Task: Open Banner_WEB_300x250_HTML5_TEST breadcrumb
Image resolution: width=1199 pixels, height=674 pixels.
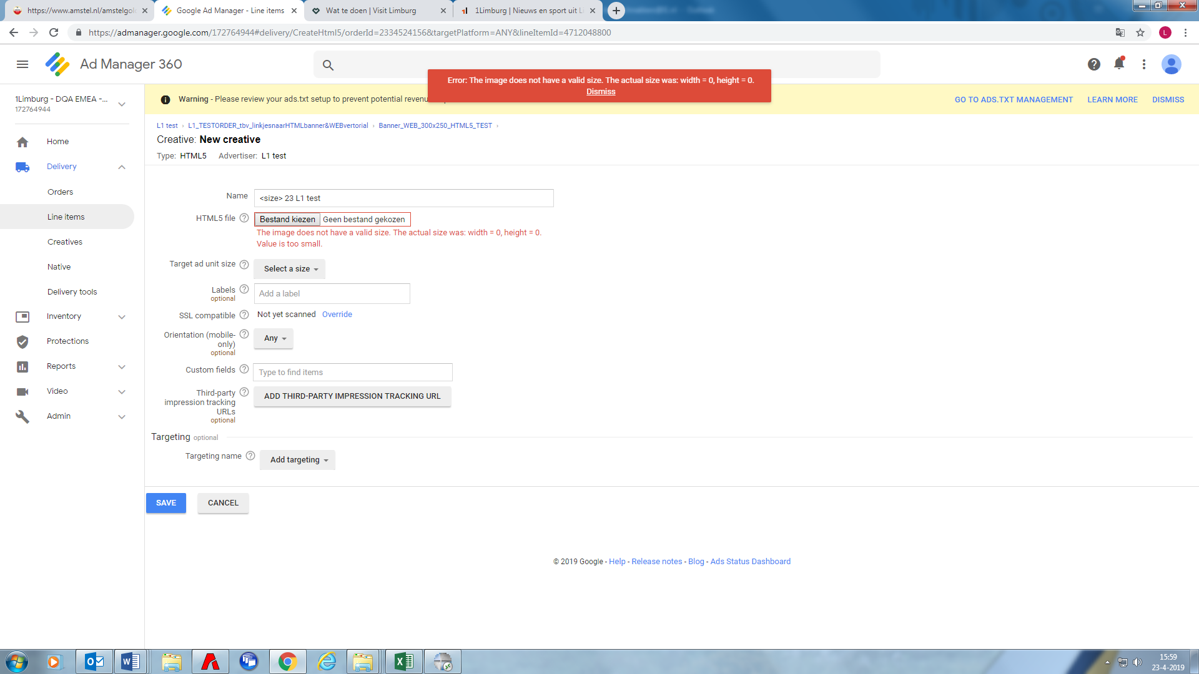Action: coord(435,125)
